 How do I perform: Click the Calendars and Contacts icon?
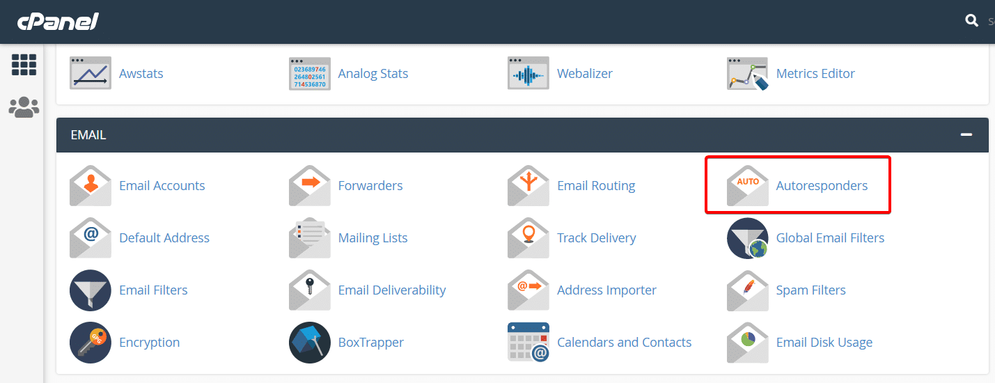point(528,343)
